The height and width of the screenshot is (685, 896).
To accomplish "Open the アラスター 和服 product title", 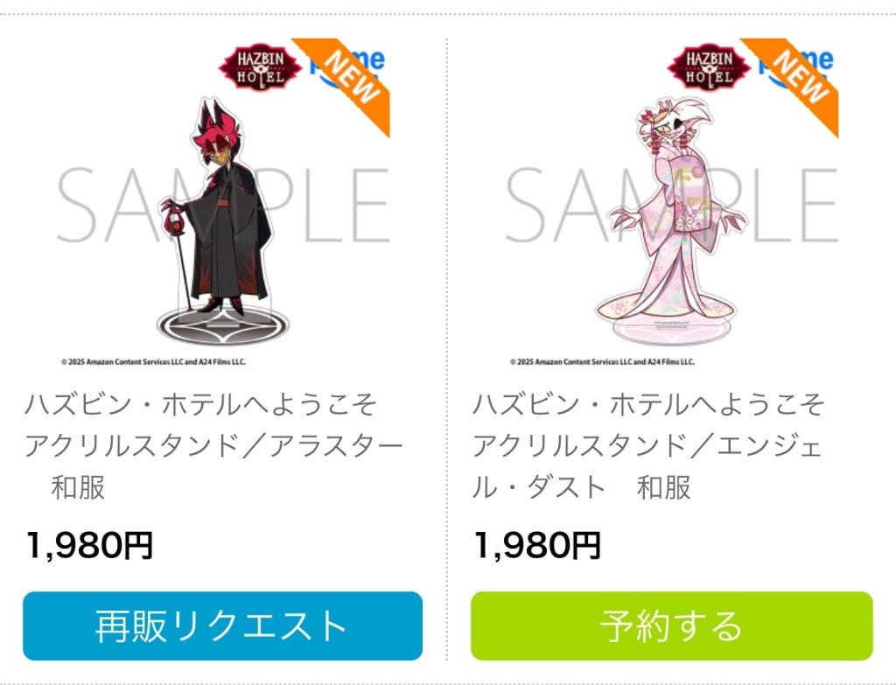I will (x=213, y=445).
